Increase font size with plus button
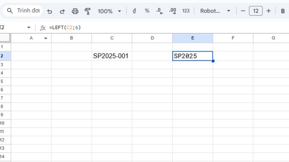Viewport: 289px width, 162px height. 268,11
